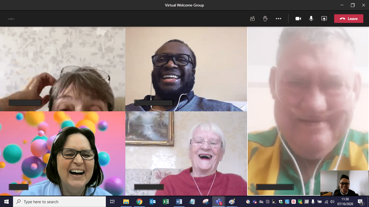Select the woman with colorful balls background video
This screenshot has height=207, width=369.
tap(62, 154)
